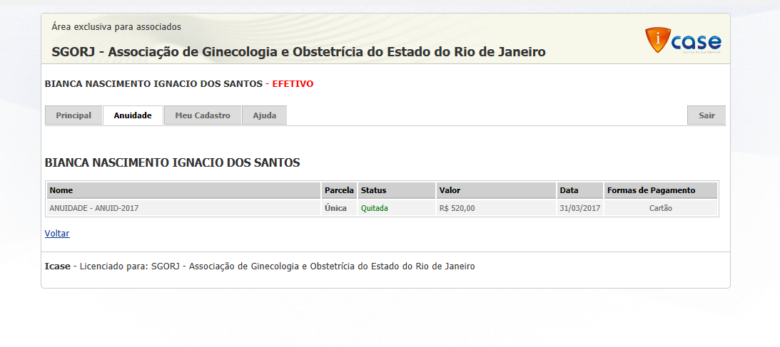Click the red EFETIVO member status
The image size is (780, 347).
[293, 84]
